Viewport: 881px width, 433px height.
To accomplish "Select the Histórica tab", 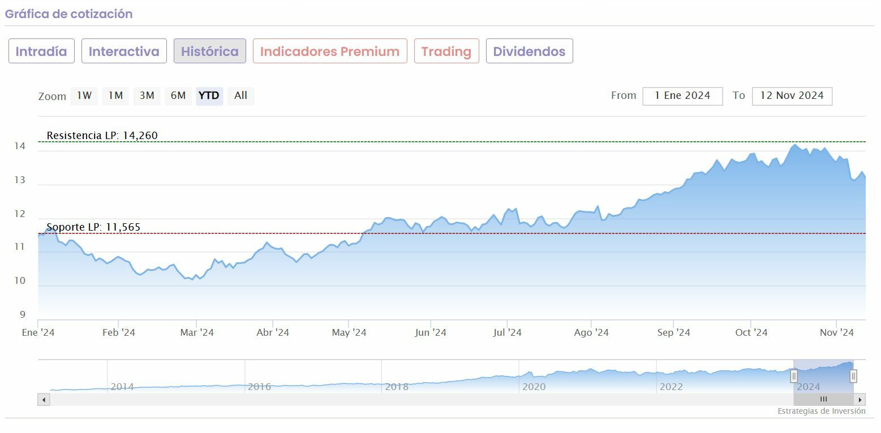I will pyautogui.click(x=209, y=51).
